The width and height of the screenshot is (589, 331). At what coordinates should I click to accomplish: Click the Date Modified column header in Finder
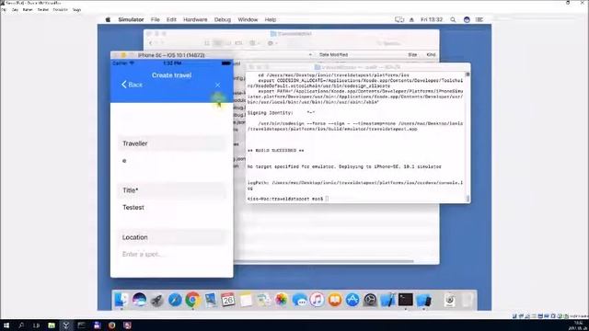point(333,55)
